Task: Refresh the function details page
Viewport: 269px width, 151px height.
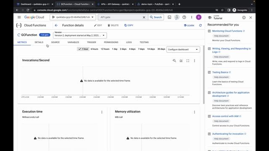Action: pyautogui.click(x=200, y=25)
